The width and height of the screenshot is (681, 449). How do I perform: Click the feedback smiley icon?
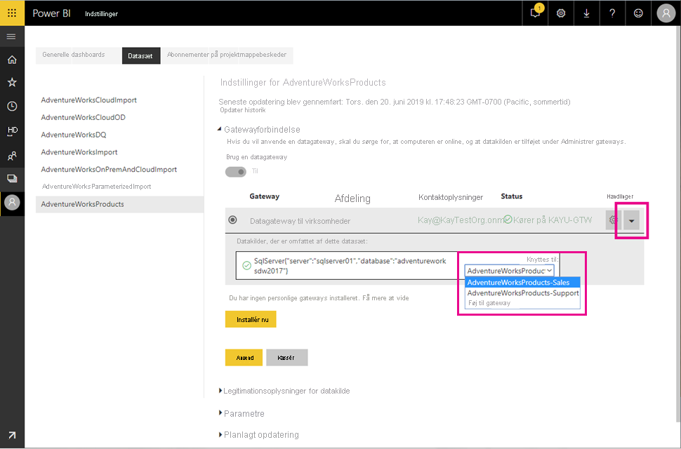[638, 13]
